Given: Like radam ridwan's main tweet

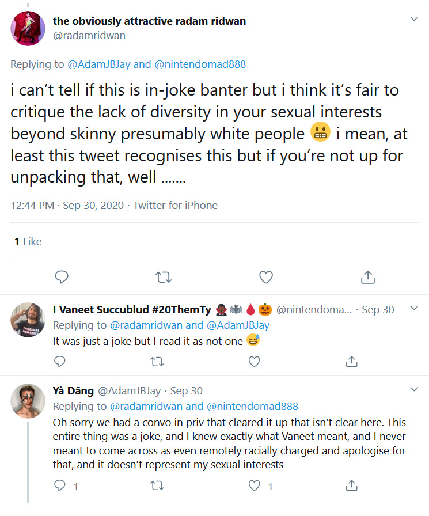Looking at the screenshot, I should (266, 277).
